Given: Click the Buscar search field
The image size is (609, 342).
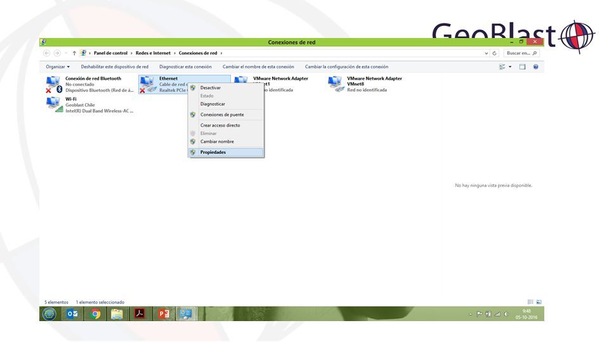Looking at the screenshot, I should [x=521, y=53].
